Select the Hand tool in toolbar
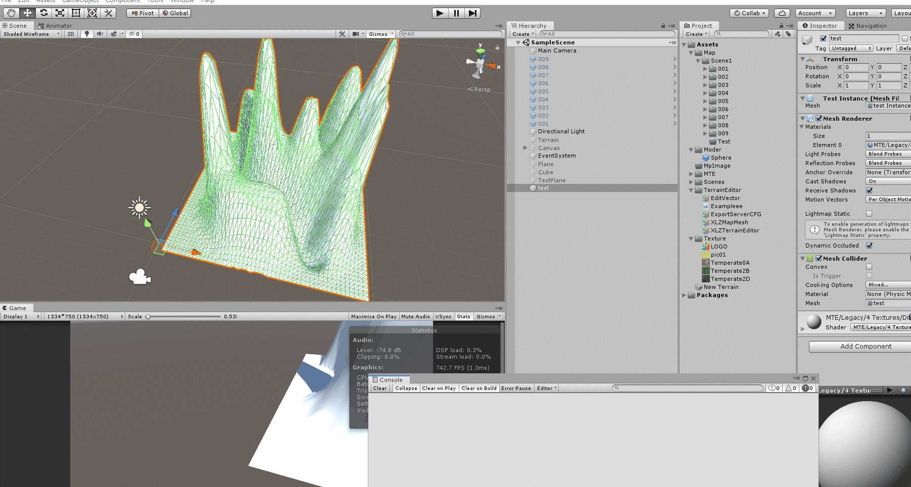 pyautogui.click(x=11, y=13)
